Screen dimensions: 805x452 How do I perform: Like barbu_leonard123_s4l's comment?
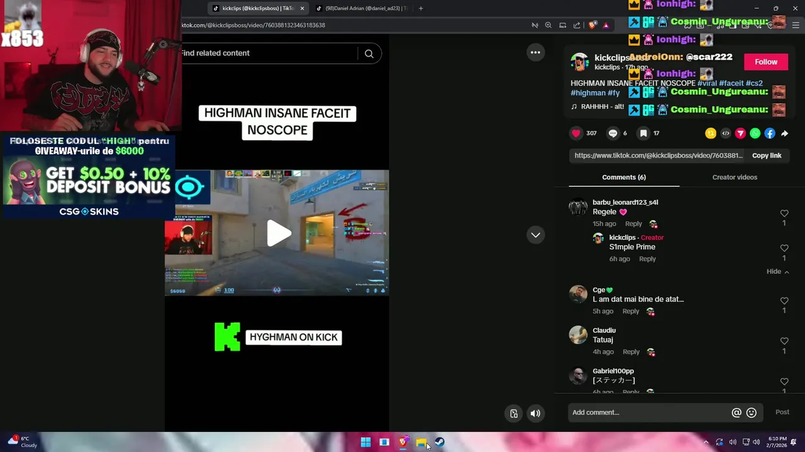pos(784,213)
